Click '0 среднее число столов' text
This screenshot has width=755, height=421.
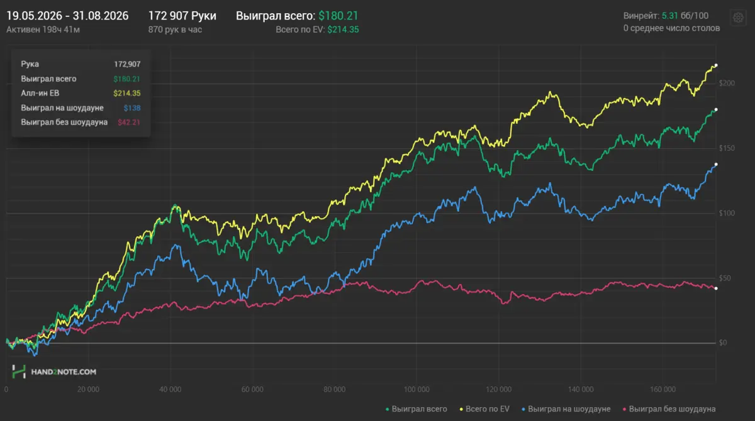(x=672, y=28)
